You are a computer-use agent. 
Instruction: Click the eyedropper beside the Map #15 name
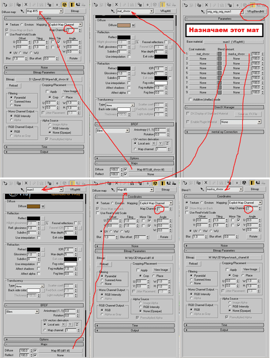click(x=22, y=11)
